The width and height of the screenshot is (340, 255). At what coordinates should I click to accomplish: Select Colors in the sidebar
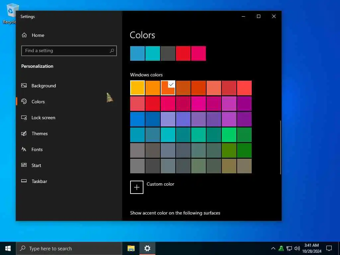pos(38,102)
